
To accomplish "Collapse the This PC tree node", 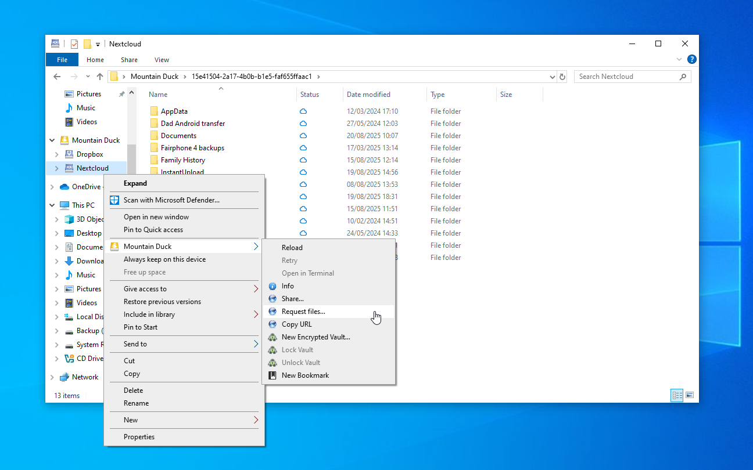I will pos(52,205).
